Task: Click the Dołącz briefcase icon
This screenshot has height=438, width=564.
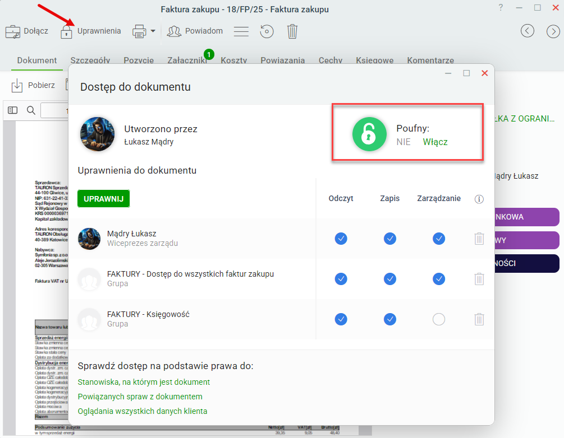Action: coord(13,31)
